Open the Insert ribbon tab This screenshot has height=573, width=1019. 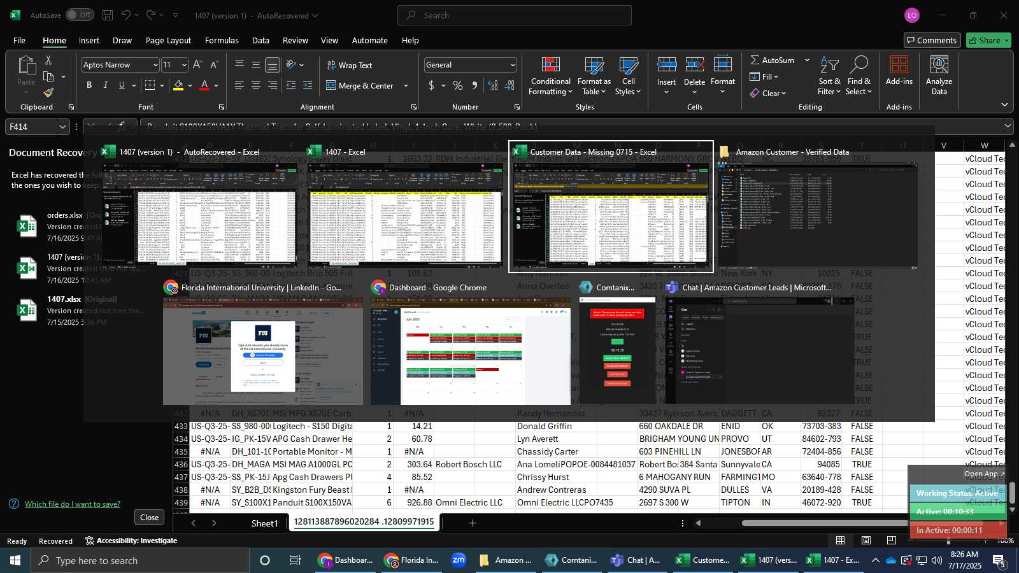89,40
